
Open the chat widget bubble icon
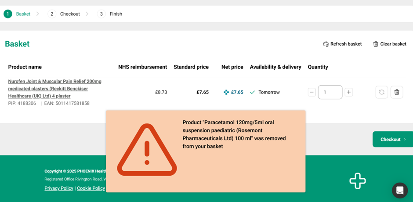[x=400, y=191]
